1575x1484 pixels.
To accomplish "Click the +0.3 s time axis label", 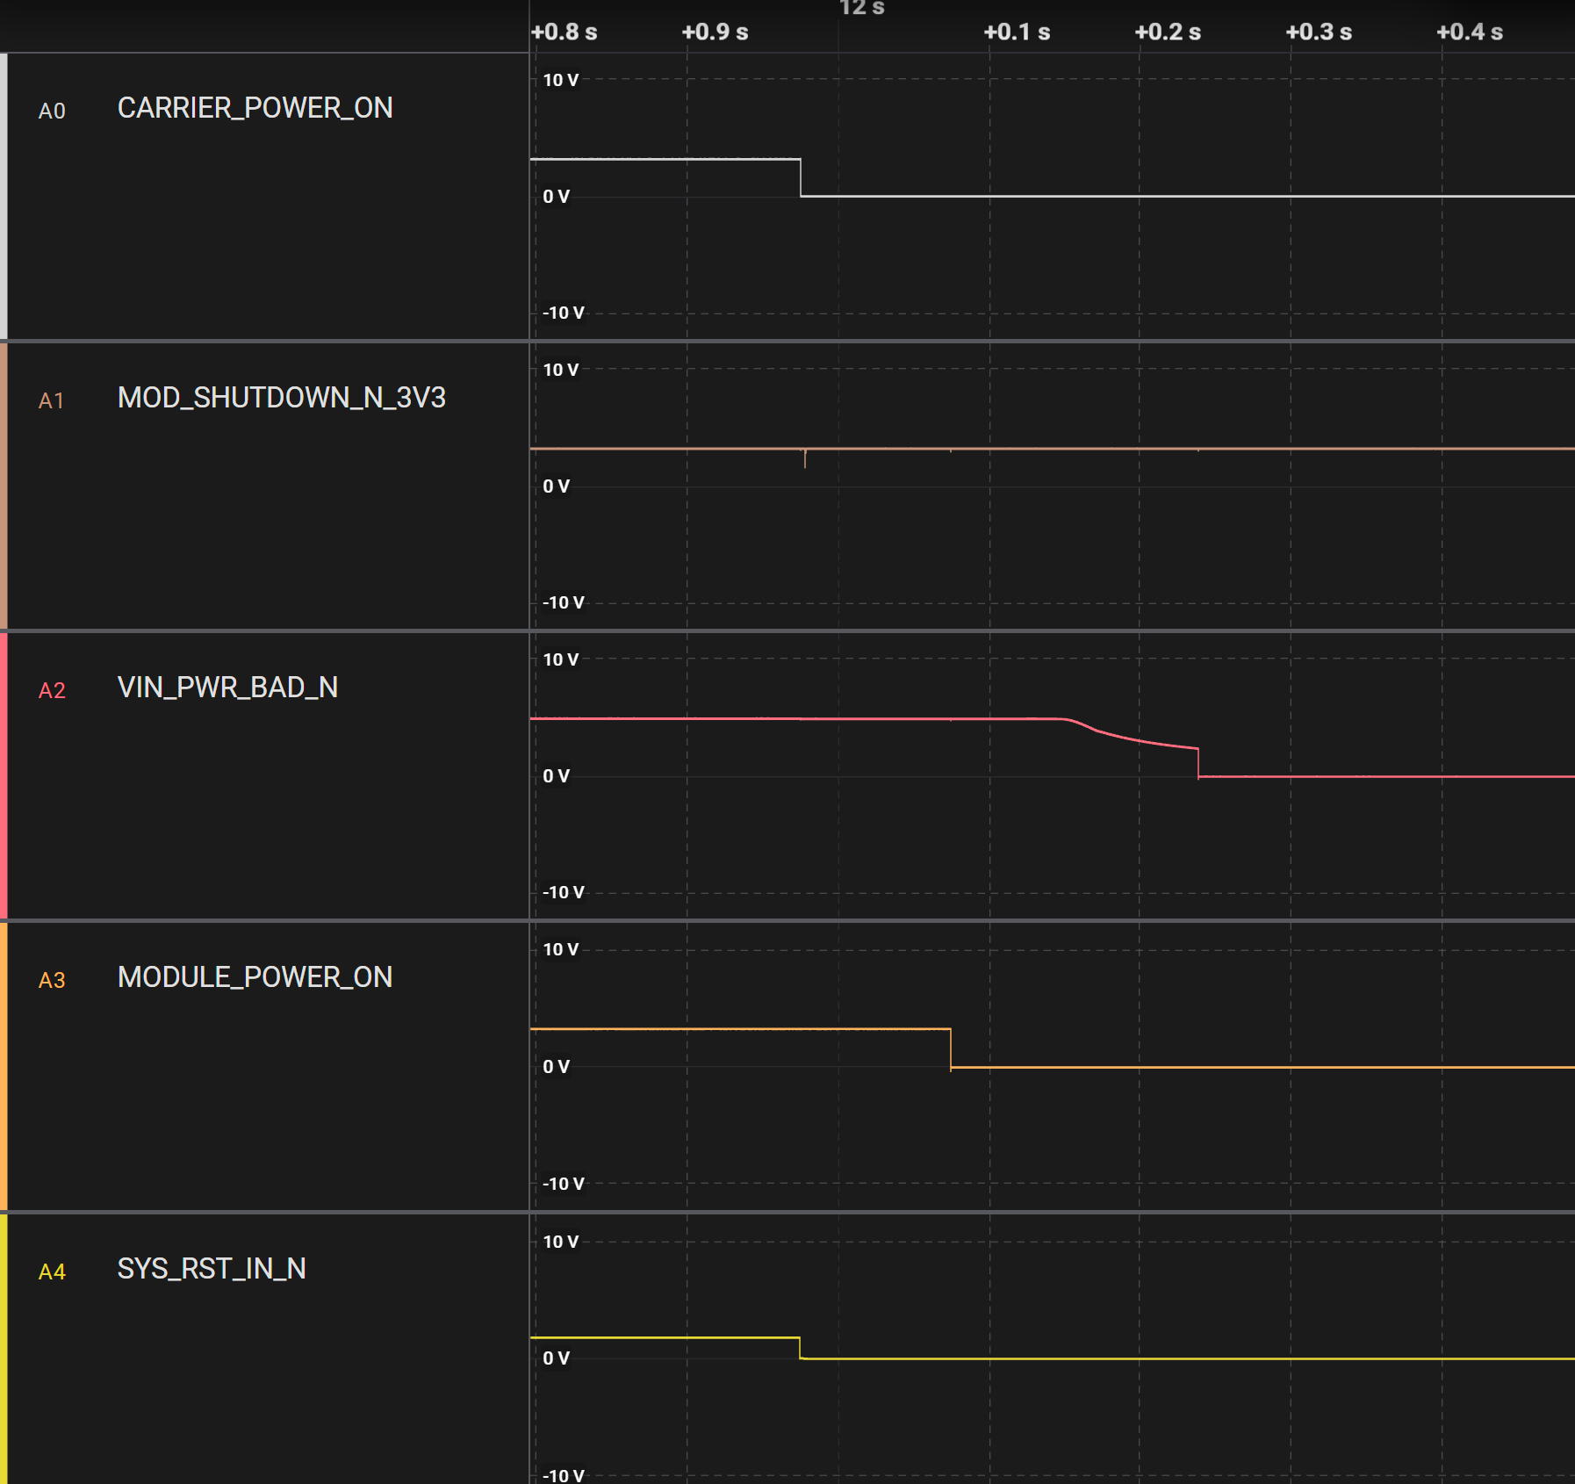I will pyautogui.click(x=1319, y=32).
